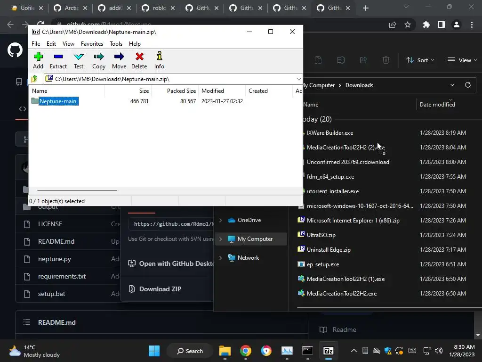Open the Edit menu in 7-Zip

click(x=51, y=44)
